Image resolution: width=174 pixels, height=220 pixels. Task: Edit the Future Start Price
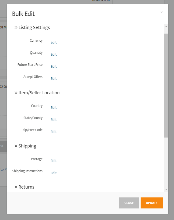tap(54, 66)
